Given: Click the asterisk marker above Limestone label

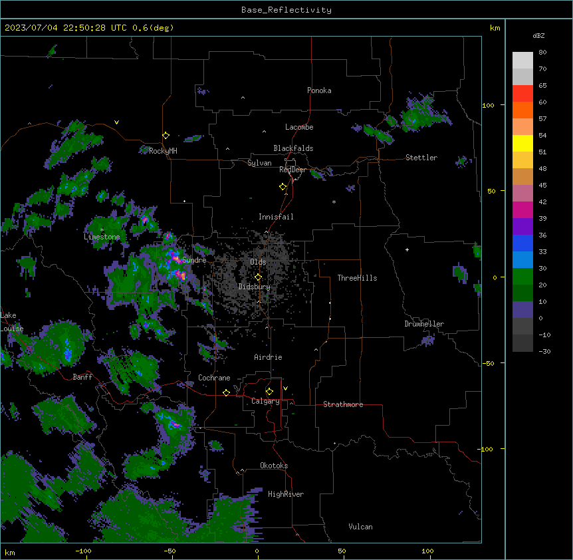Looking at the screenshot, I should (102, 230).
